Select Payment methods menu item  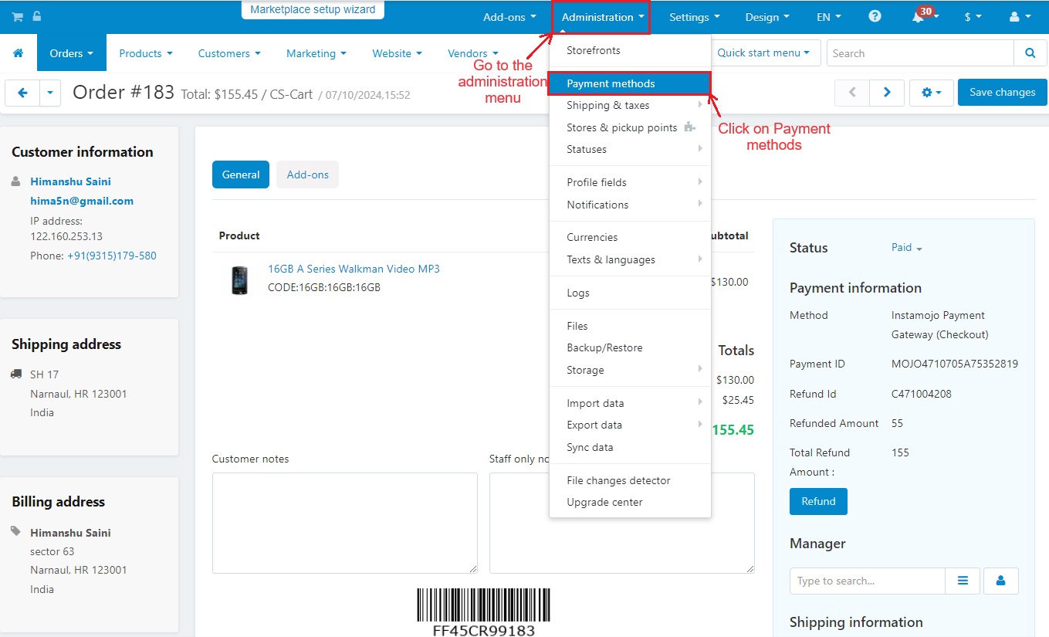[630, 83]
